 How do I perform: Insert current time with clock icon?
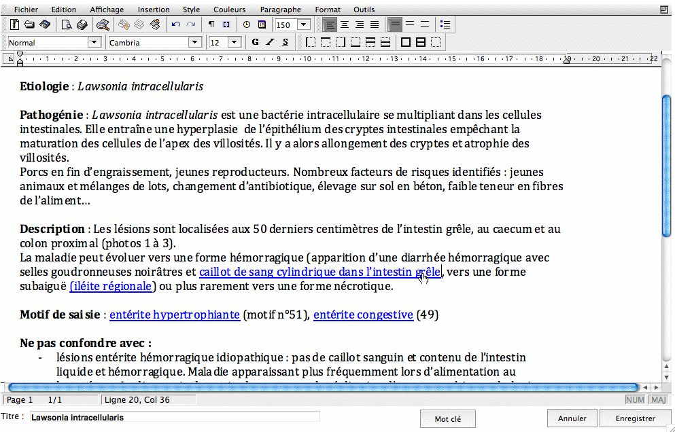[247, 25]
